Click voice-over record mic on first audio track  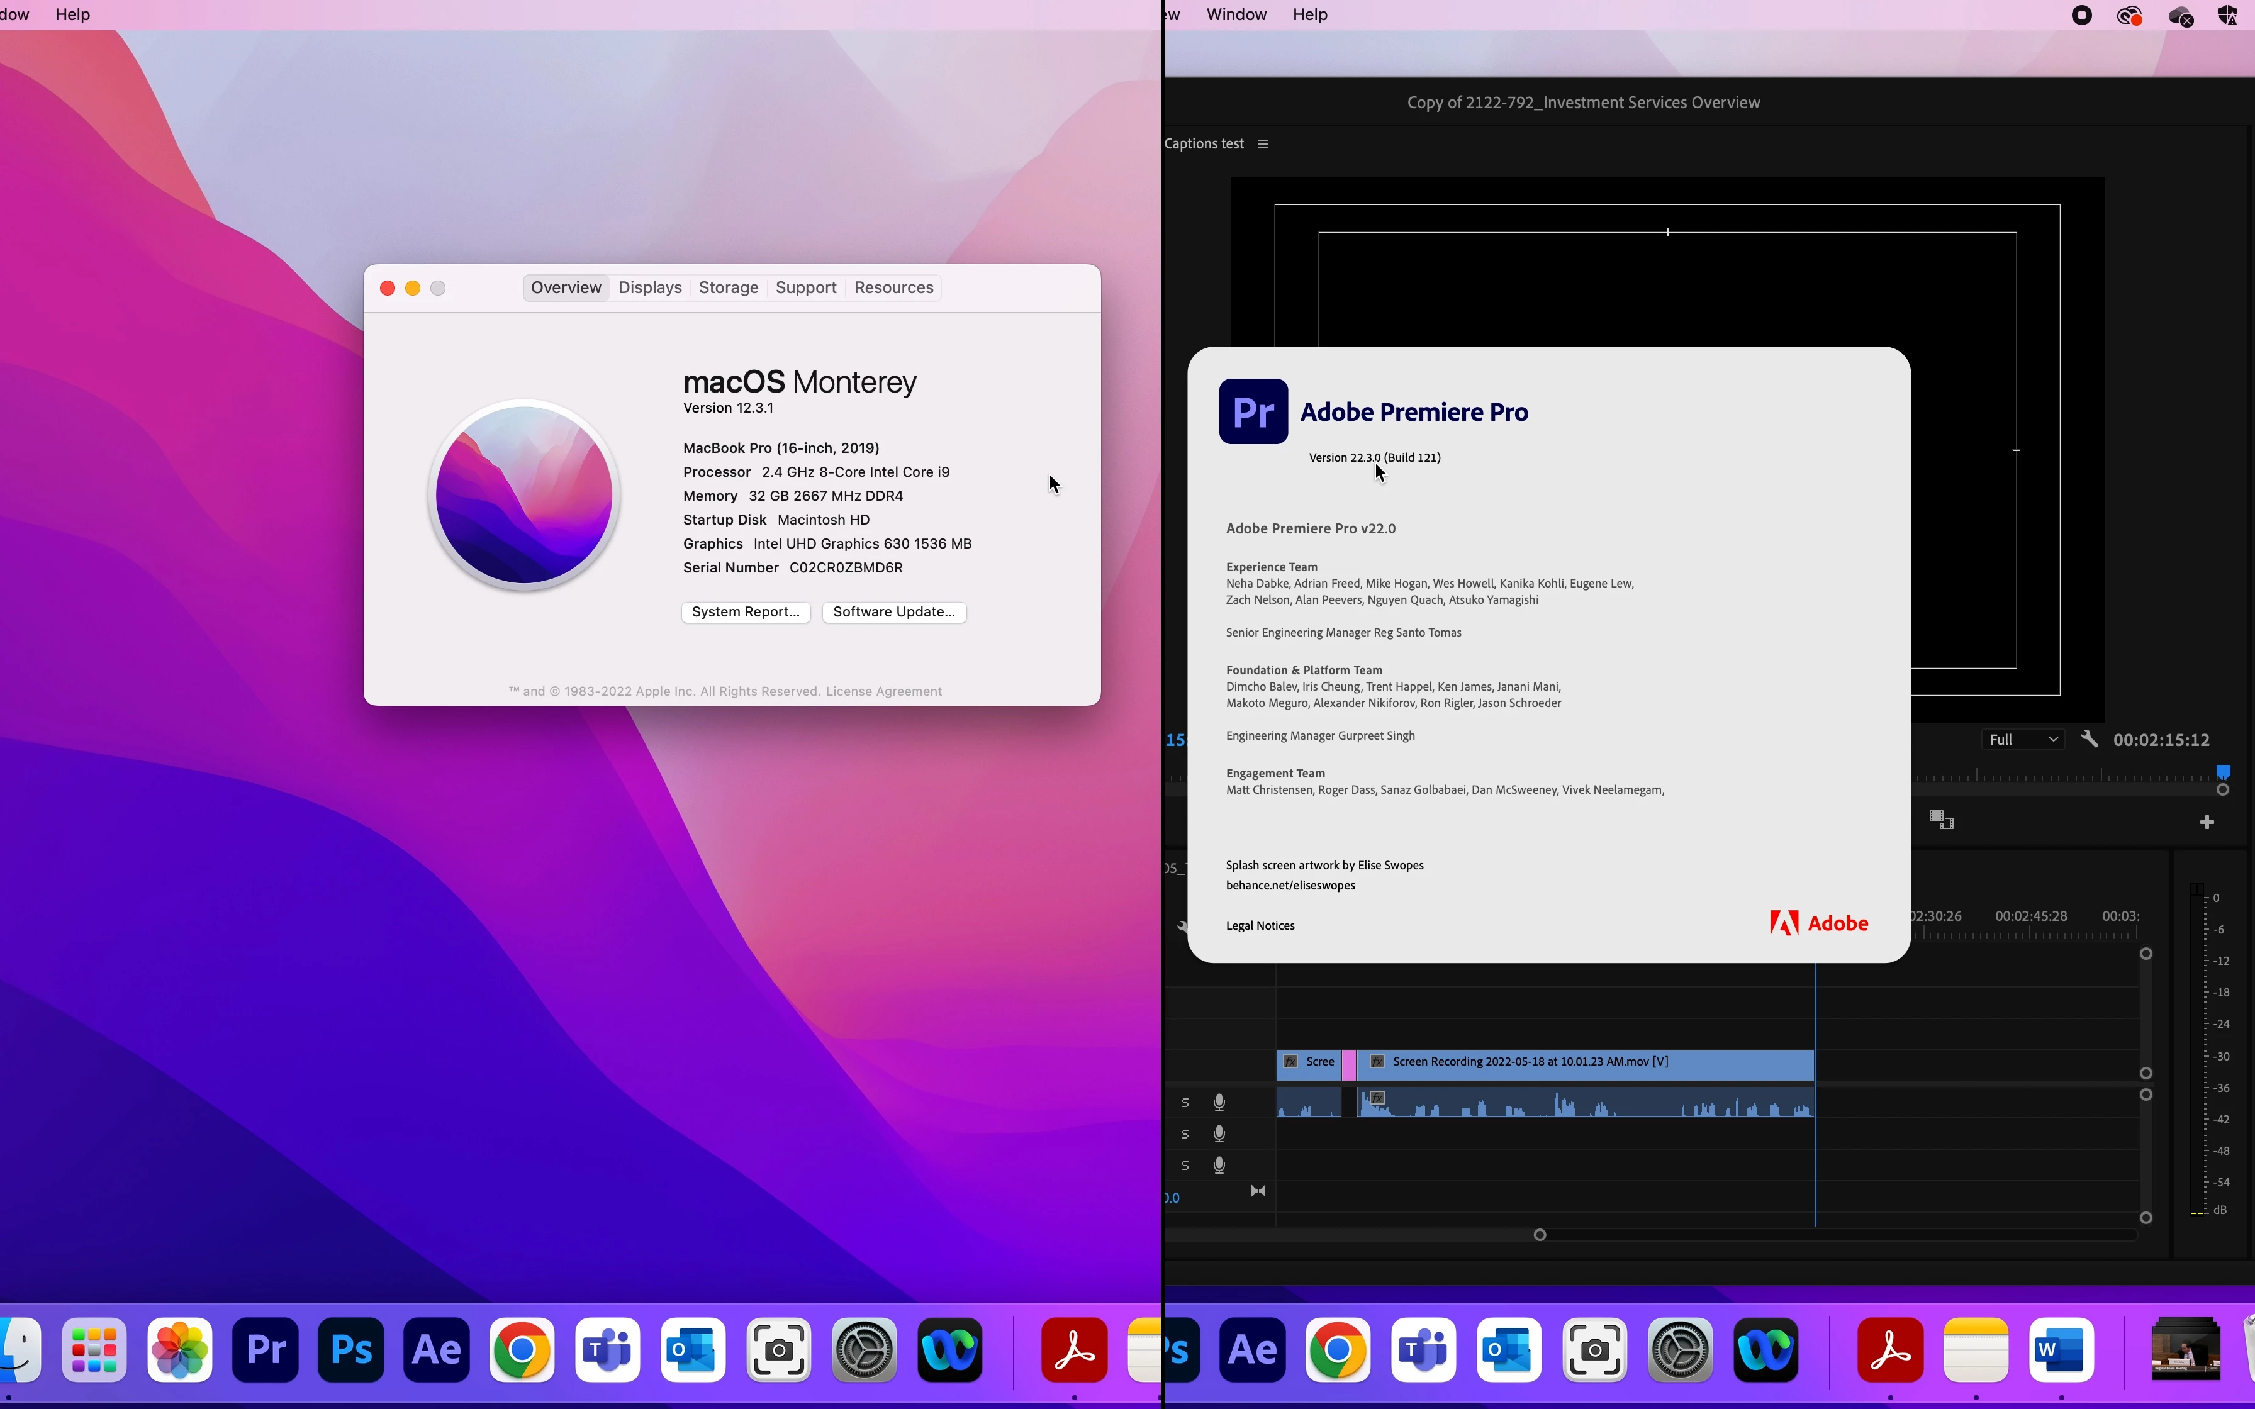click(x=1219, y=1103)
